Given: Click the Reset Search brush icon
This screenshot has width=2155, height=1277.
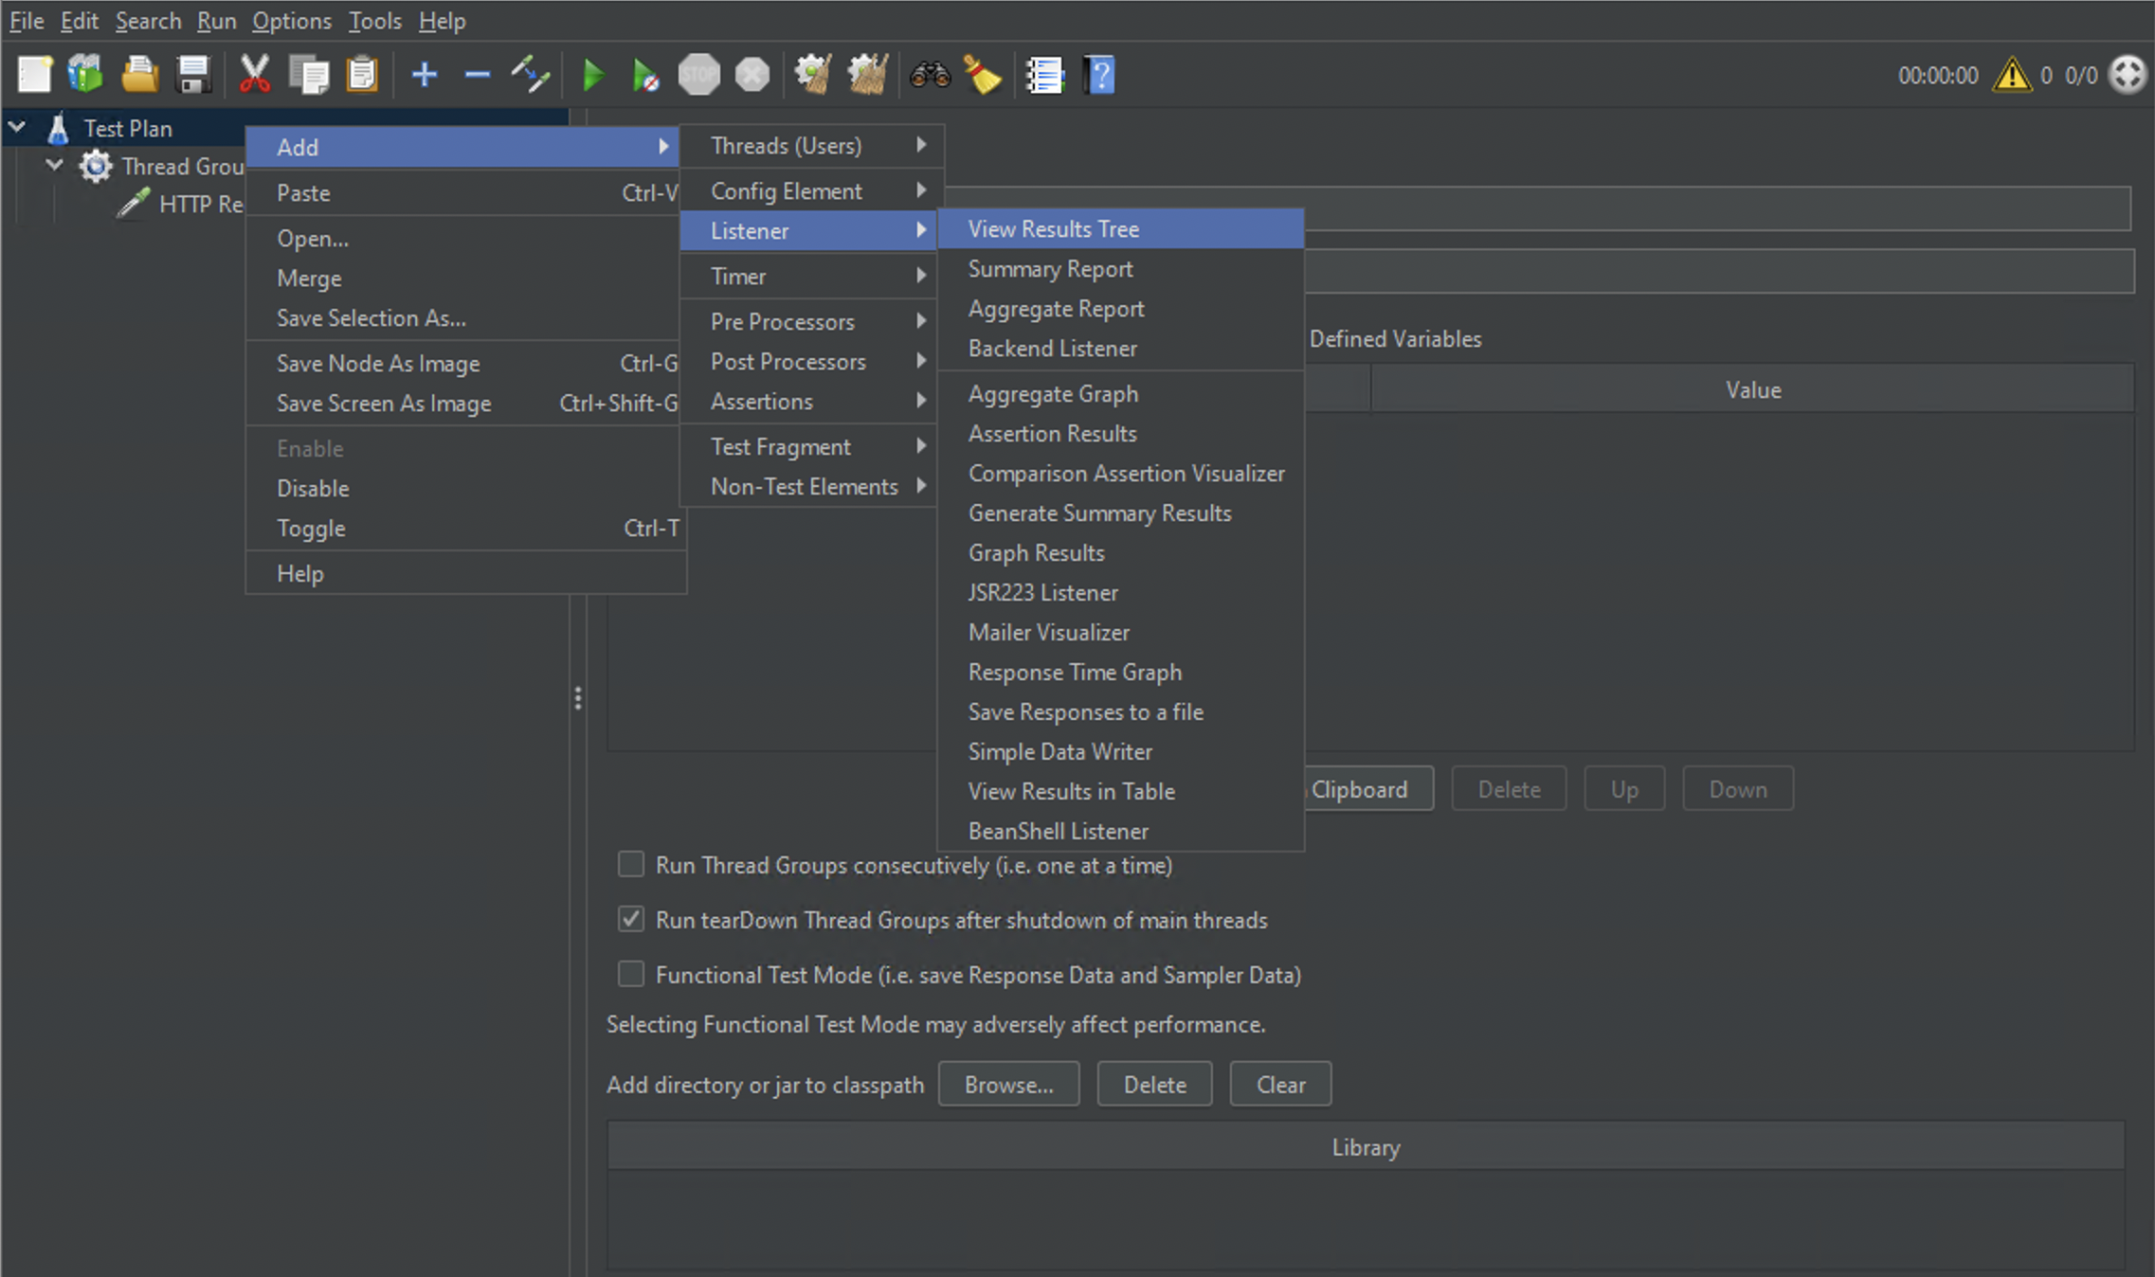Looking at the screenshot, I should point(983,75).
